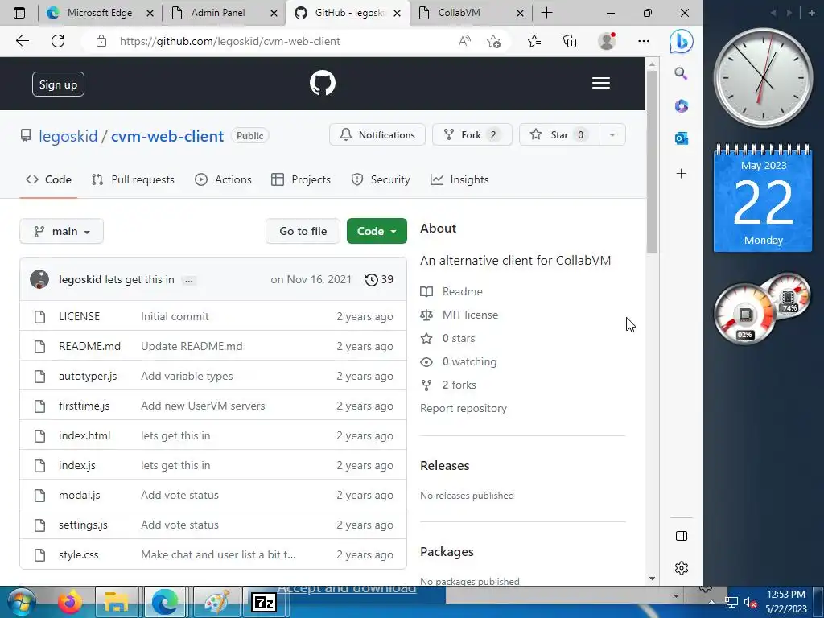Image resolution: width=824 pixels, height=618 pixels.
Task: Open the autotyper.js file
Action: [88, 377]
